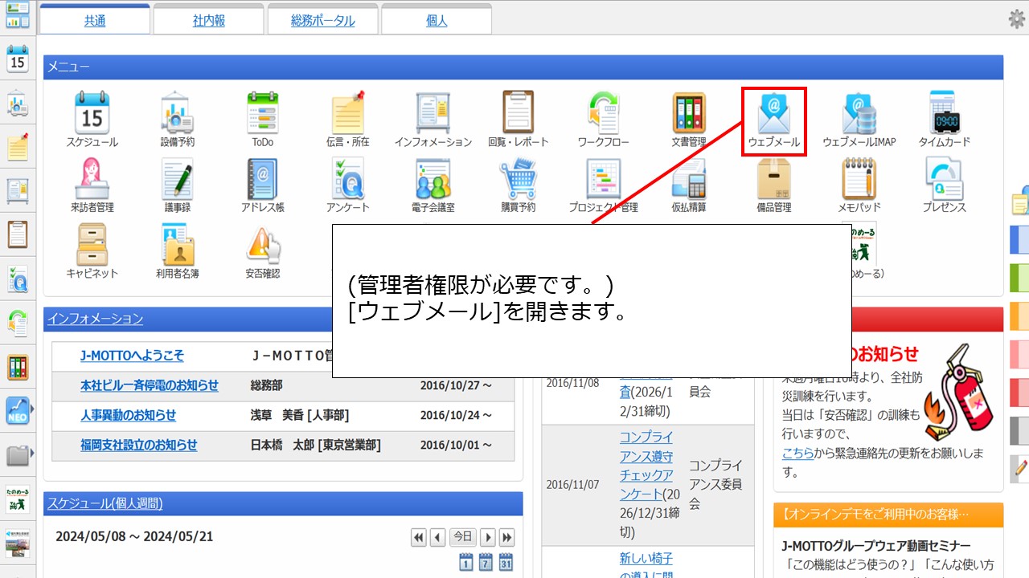Click the J-MOTTOグループウェア動画セミナー heading
This screenshot has width=1029, height=578.
[x=876, y=546]
